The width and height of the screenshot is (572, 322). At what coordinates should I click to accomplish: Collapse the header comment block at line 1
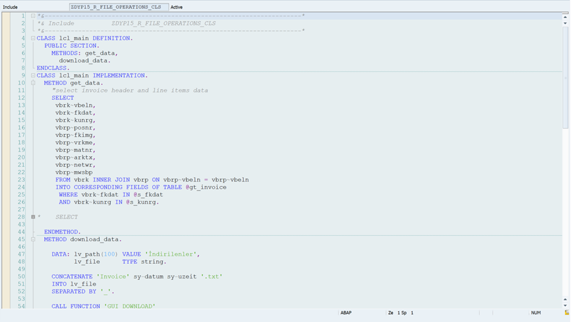pos(33,16)
